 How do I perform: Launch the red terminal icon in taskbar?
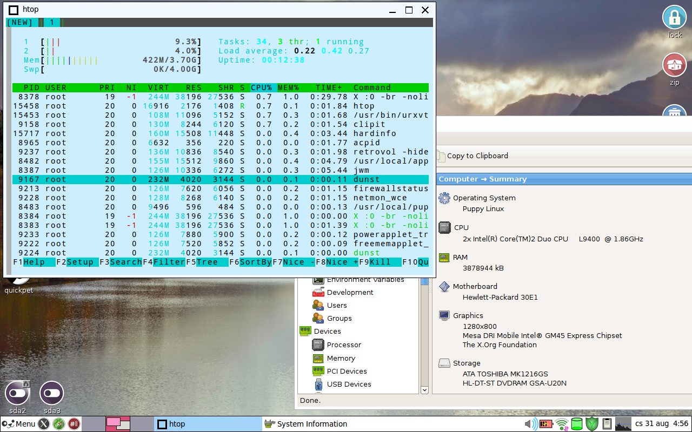click(74, 424)
